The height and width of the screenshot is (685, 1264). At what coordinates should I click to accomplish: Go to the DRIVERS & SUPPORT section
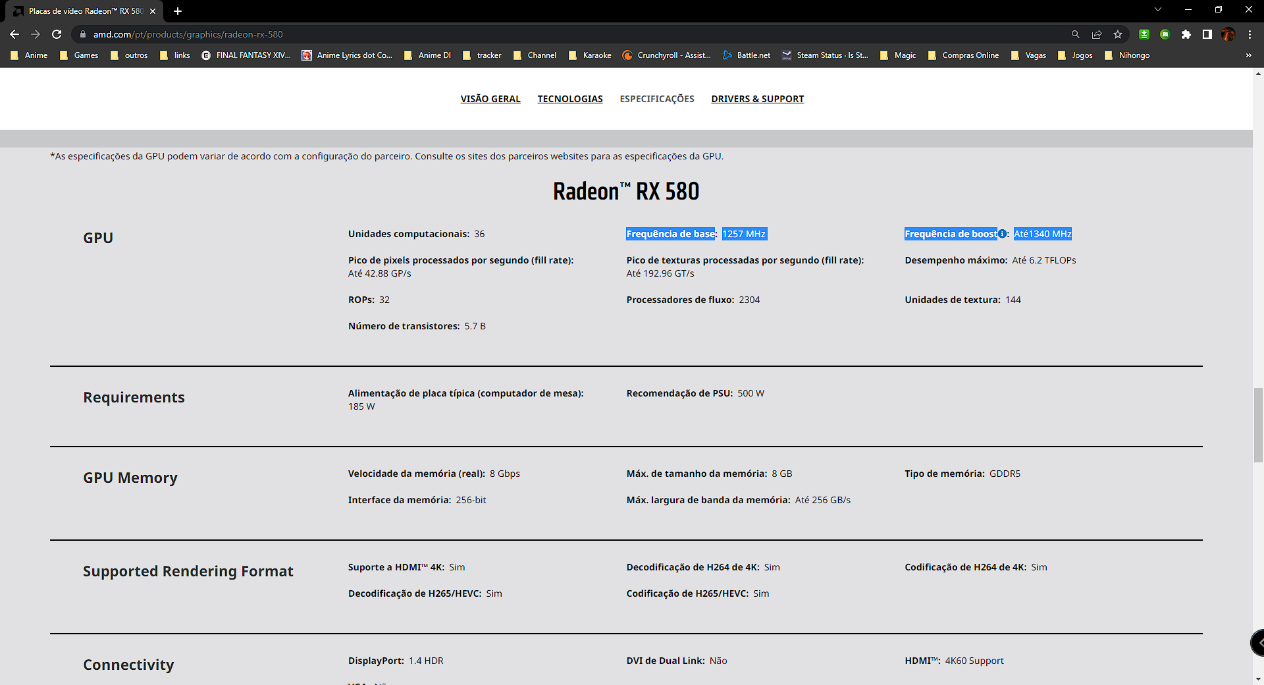[758, 99]
